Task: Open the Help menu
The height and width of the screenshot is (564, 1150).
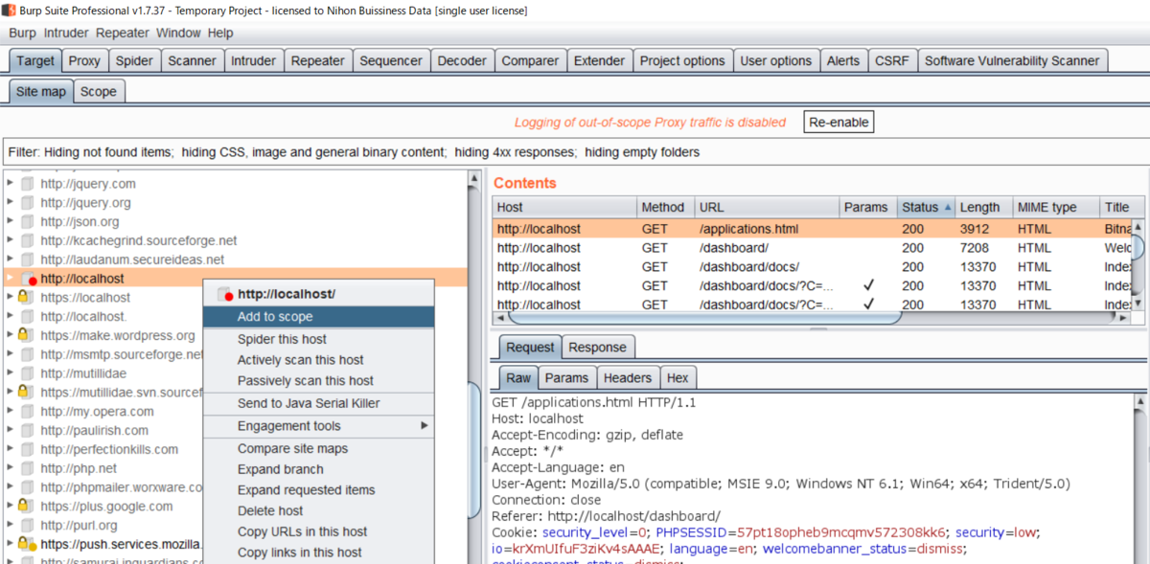Action: 220,33
